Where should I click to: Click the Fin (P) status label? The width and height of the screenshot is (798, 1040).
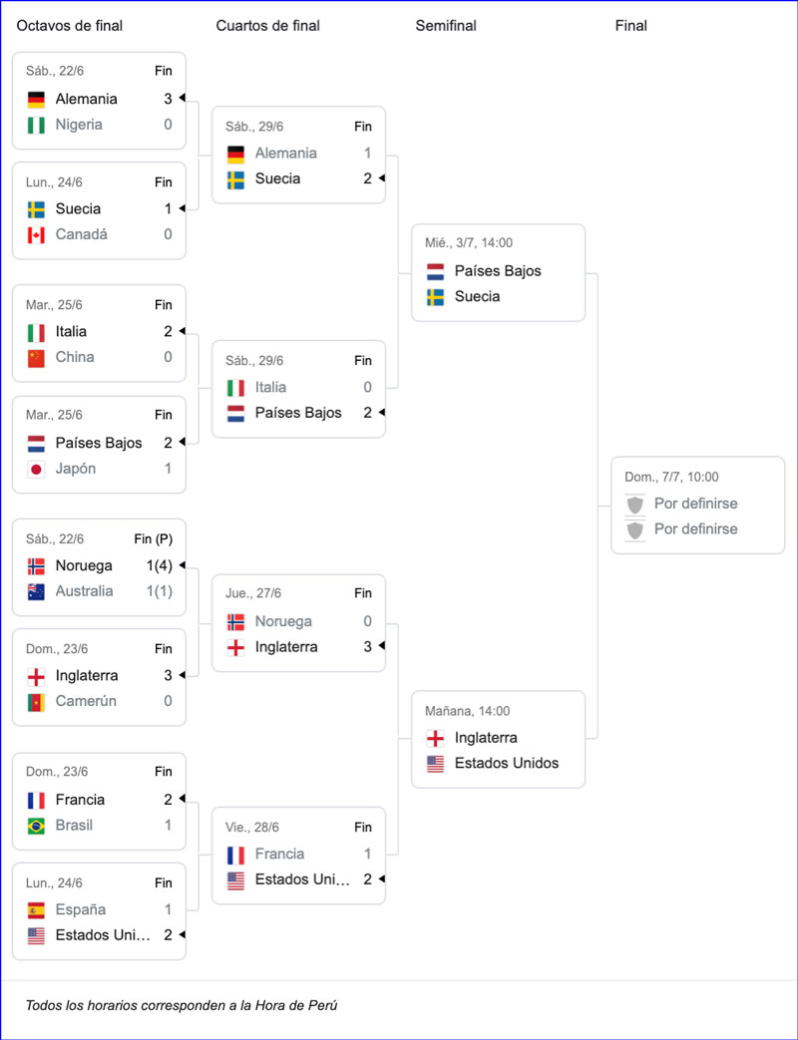[x=154, y=539]
